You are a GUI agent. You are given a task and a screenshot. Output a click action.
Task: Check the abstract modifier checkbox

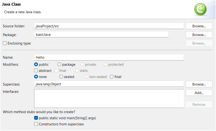(36, 71)
